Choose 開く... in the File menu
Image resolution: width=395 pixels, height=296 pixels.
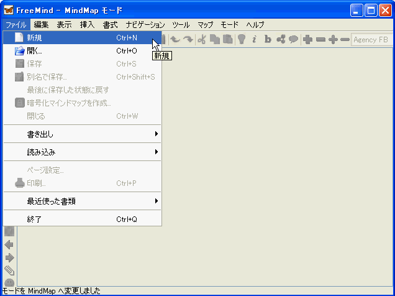tap(82, 51)
